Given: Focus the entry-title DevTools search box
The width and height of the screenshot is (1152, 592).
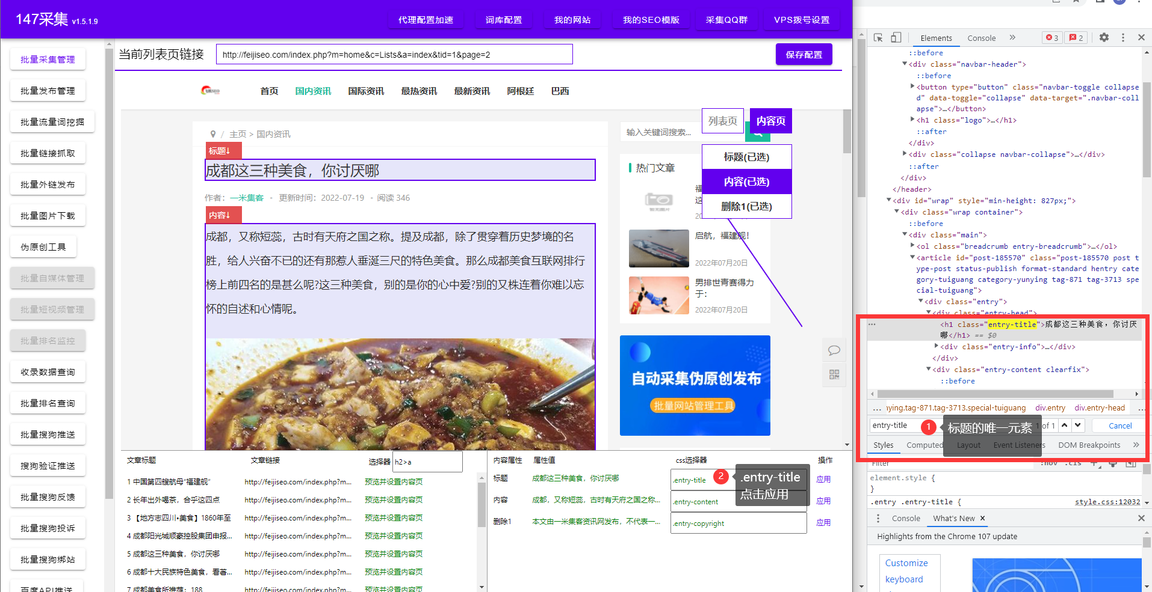Looking at the screenshot, I should click(894, 425).
